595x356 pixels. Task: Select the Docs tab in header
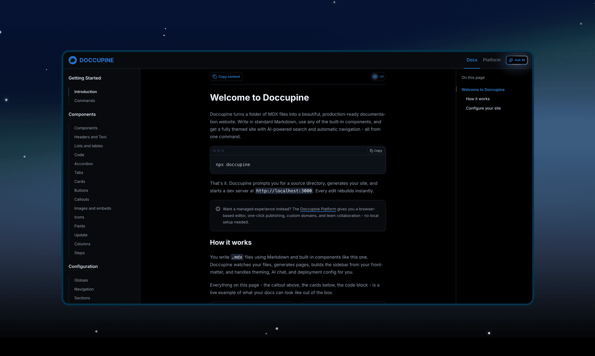(472, 60)
